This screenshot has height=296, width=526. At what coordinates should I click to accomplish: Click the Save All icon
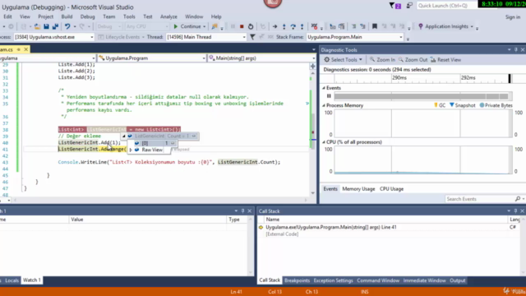[55, 26]
